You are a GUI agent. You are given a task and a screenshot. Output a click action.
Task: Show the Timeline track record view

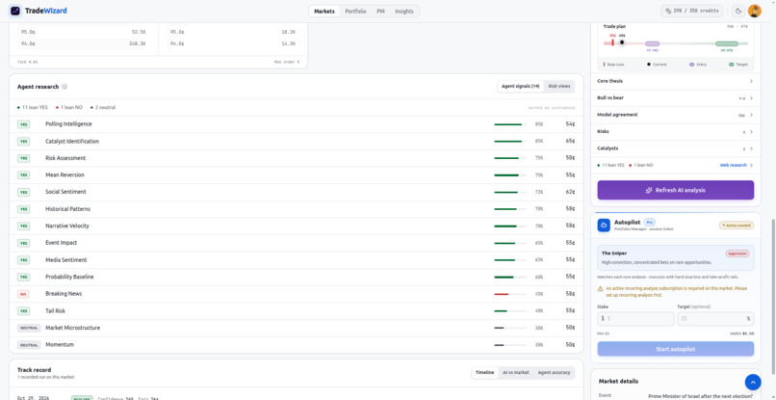485,372
